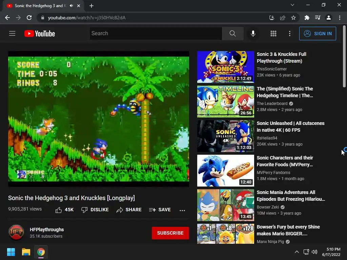Open Chrome extensions puzzle icon
This screenshot has width=347, height=260.
307,18
